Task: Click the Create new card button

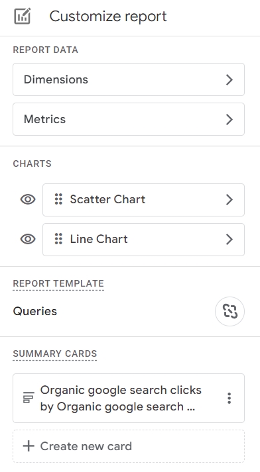Action: click(129, 446)
